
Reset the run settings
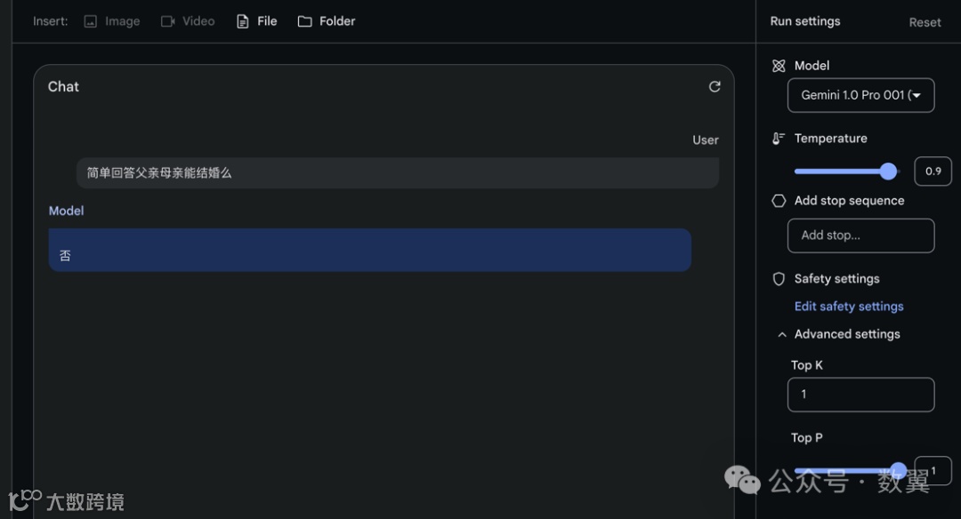(925, 22)
